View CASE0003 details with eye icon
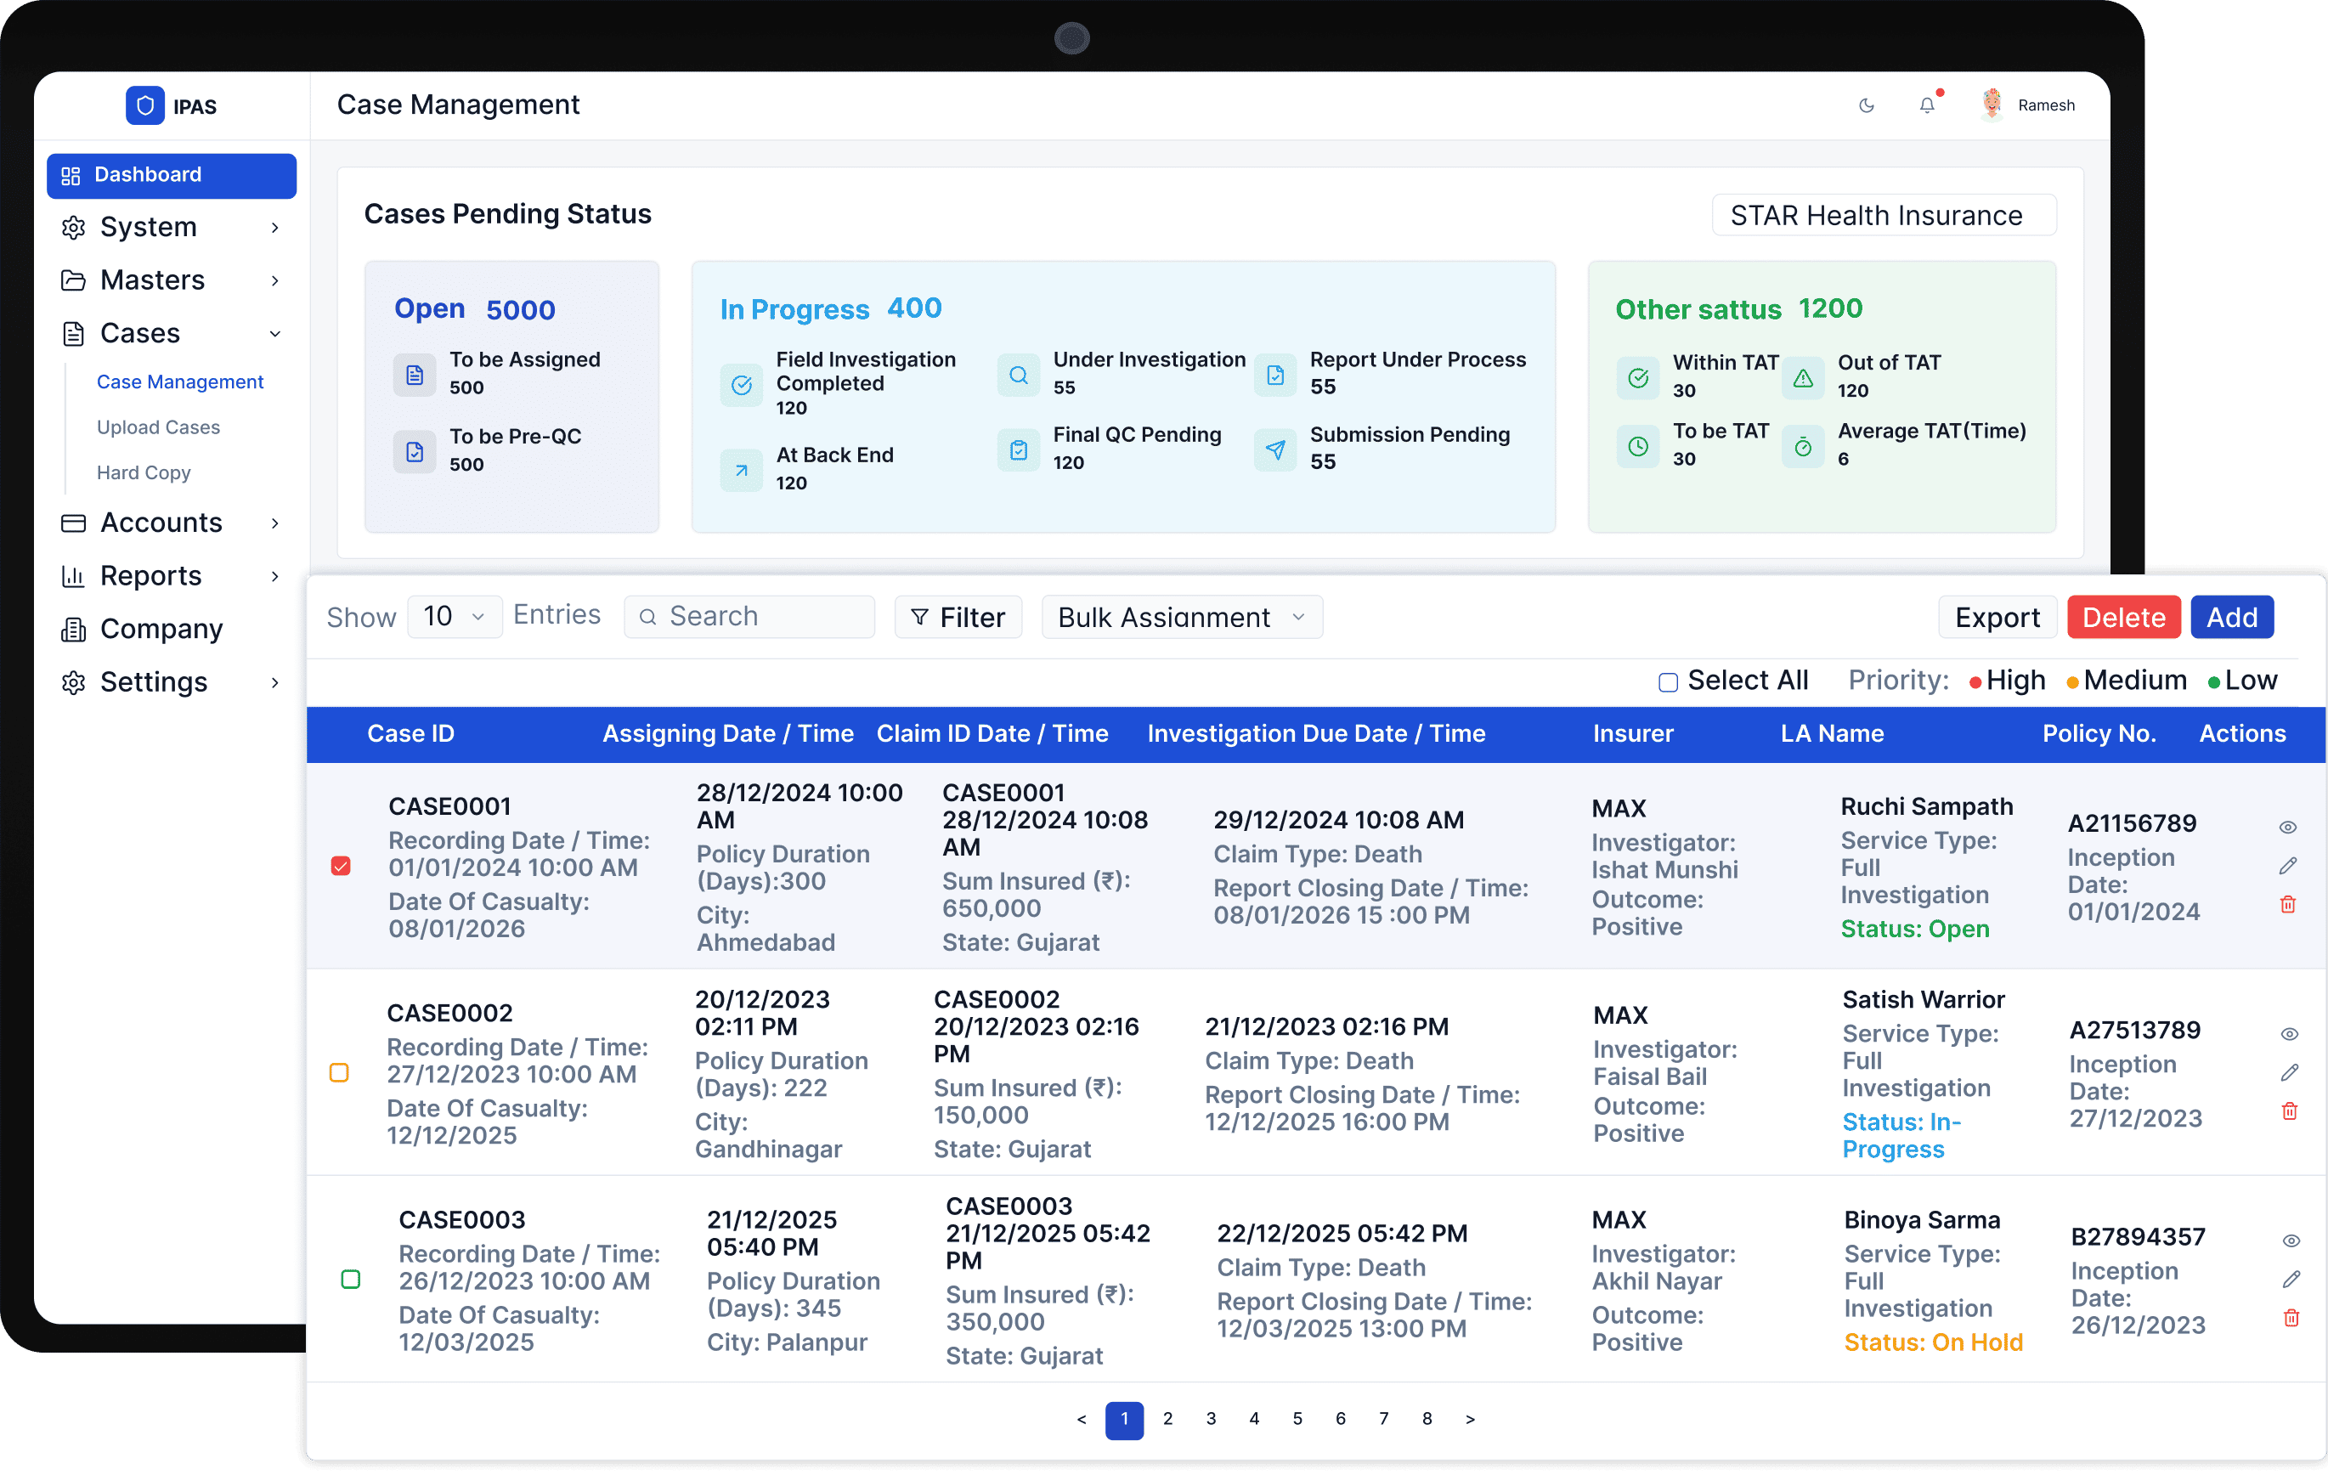Image resolution: width=2328 pixels, height=1475 pixels. coord(2291,1240)
